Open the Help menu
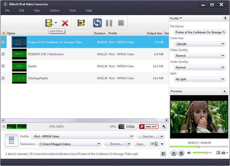 click(x=89, y=10)
